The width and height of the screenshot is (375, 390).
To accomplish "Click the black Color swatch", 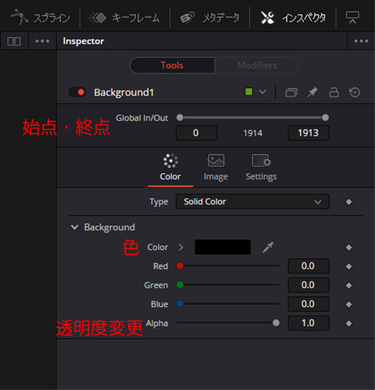I will (223, 247).
